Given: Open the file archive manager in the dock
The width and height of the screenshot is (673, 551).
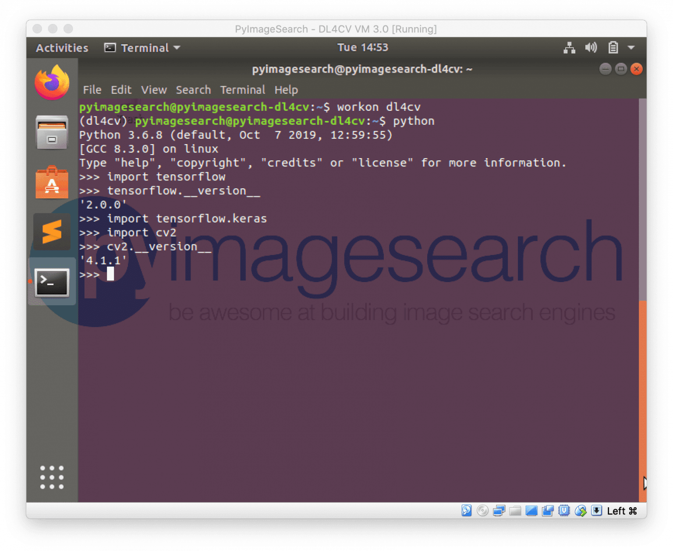Looking at the screenshot, I should (x=51, y=132).
